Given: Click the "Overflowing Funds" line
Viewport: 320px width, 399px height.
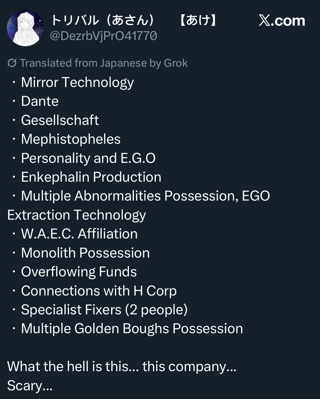Looking at the screenshot, I should [x=79, y=272].
